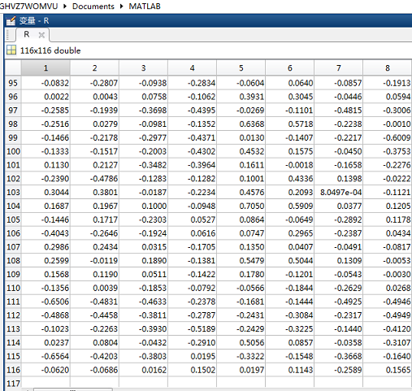Click cell value -0.0832 in row 95
This screenshot has width=412, height=391.
click(46, 83)
